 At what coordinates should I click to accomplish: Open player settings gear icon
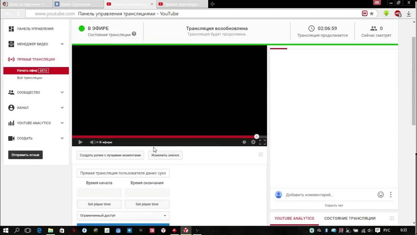click(x=253, y=142)
